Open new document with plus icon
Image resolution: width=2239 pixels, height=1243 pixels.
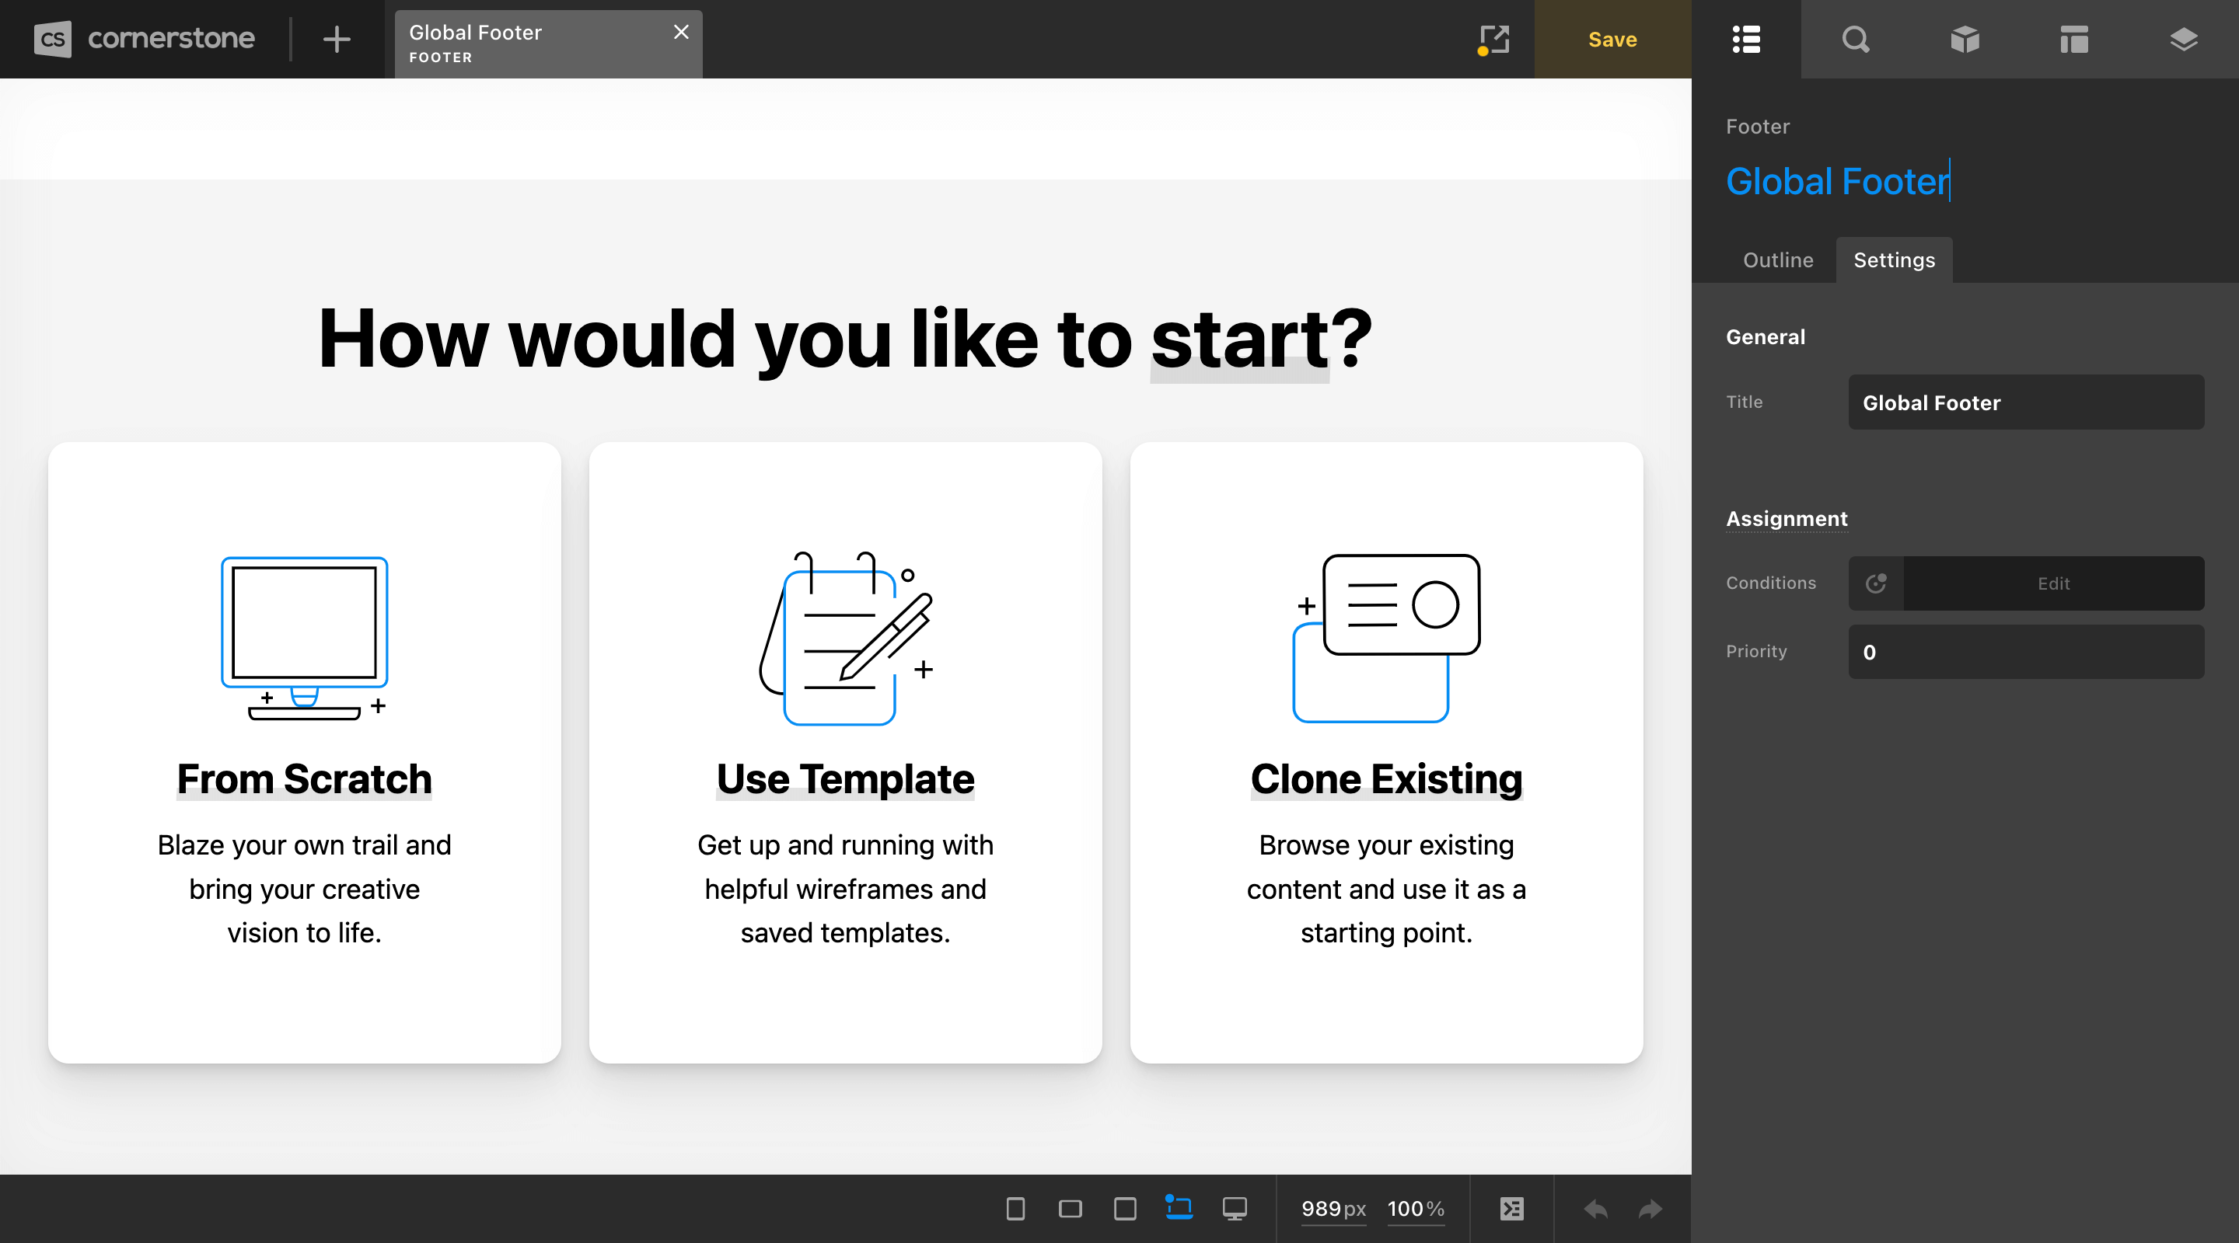(337, 39)
